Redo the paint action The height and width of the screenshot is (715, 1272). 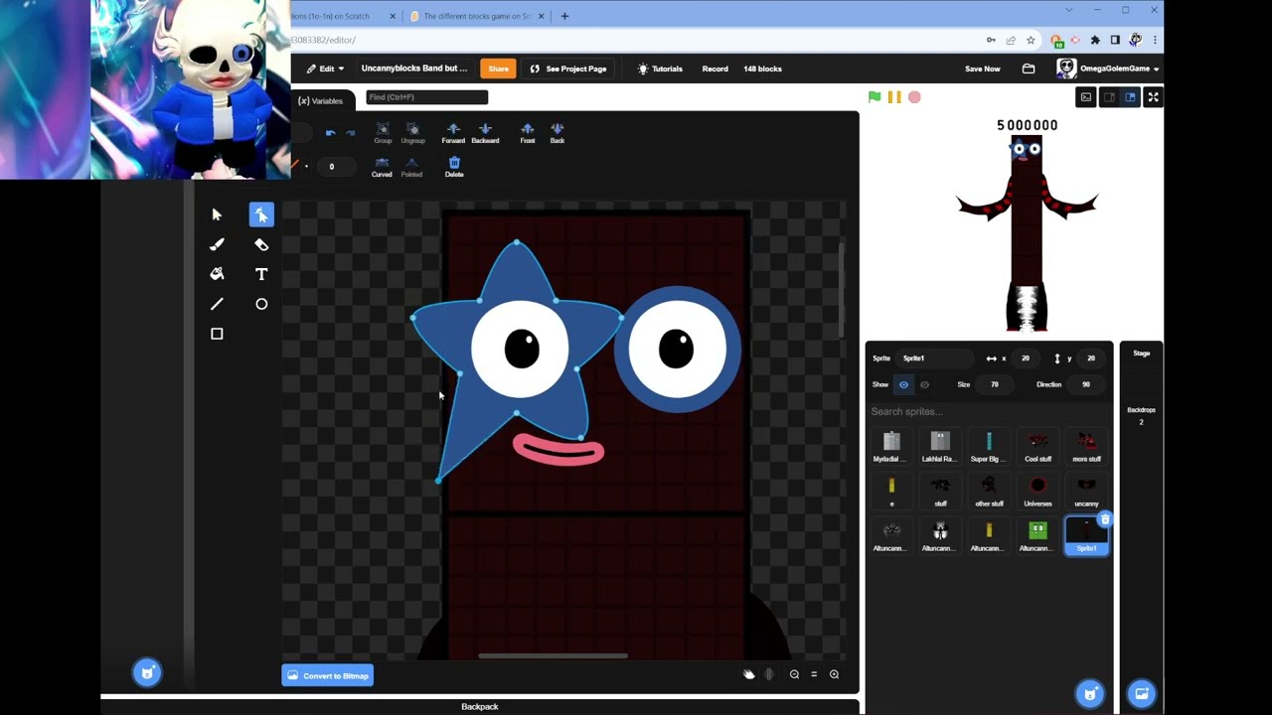click(x=350, y=133)
